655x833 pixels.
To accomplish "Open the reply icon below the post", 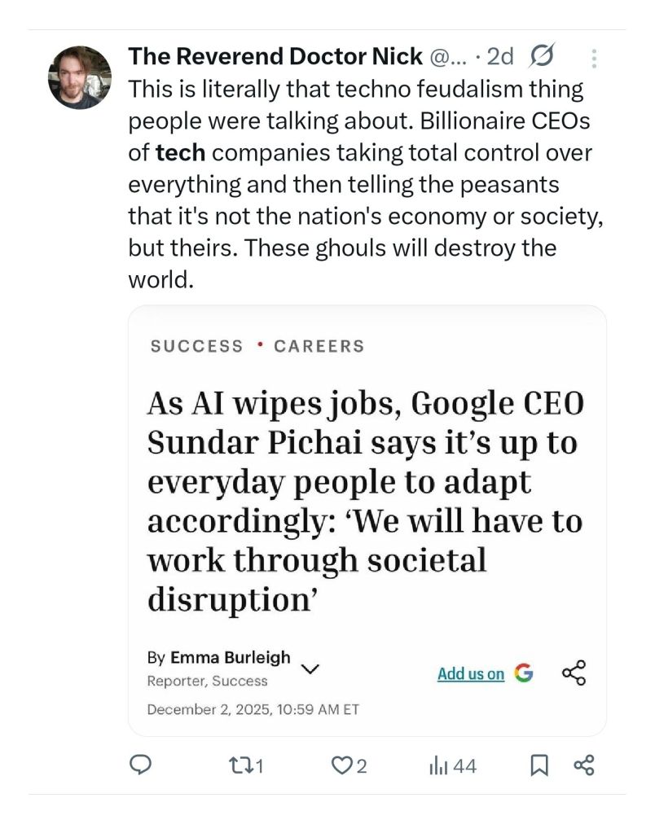I will (143, 765).
